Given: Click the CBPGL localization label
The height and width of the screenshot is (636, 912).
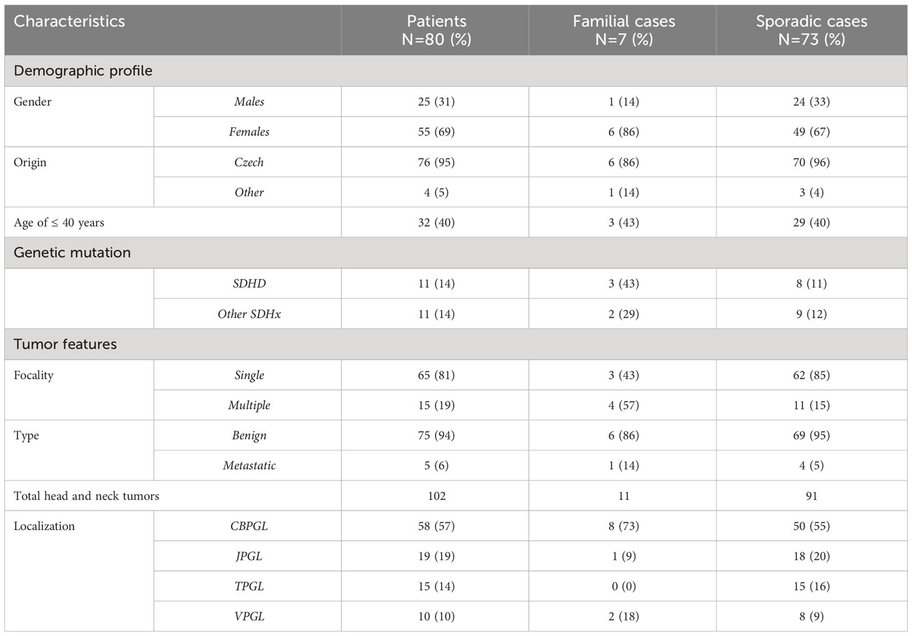Looking at the screenshot, I should tap(249, 526).
